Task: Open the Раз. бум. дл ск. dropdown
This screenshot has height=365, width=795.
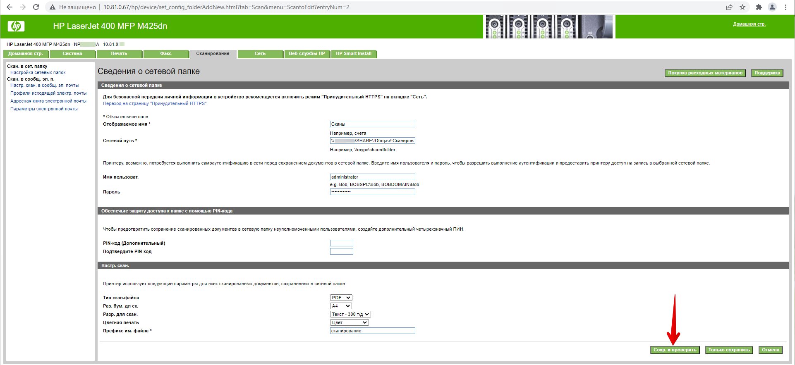Action: click(341, 306)
